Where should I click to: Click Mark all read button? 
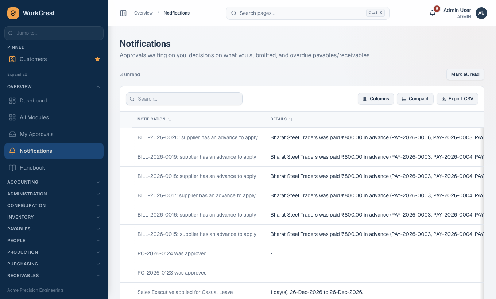[465, 74]
